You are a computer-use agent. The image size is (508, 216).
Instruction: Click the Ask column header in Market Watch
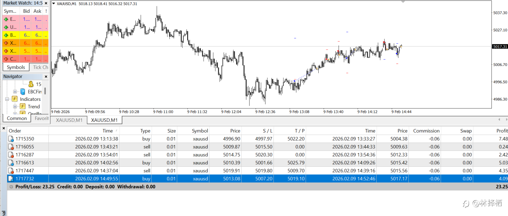37,11
